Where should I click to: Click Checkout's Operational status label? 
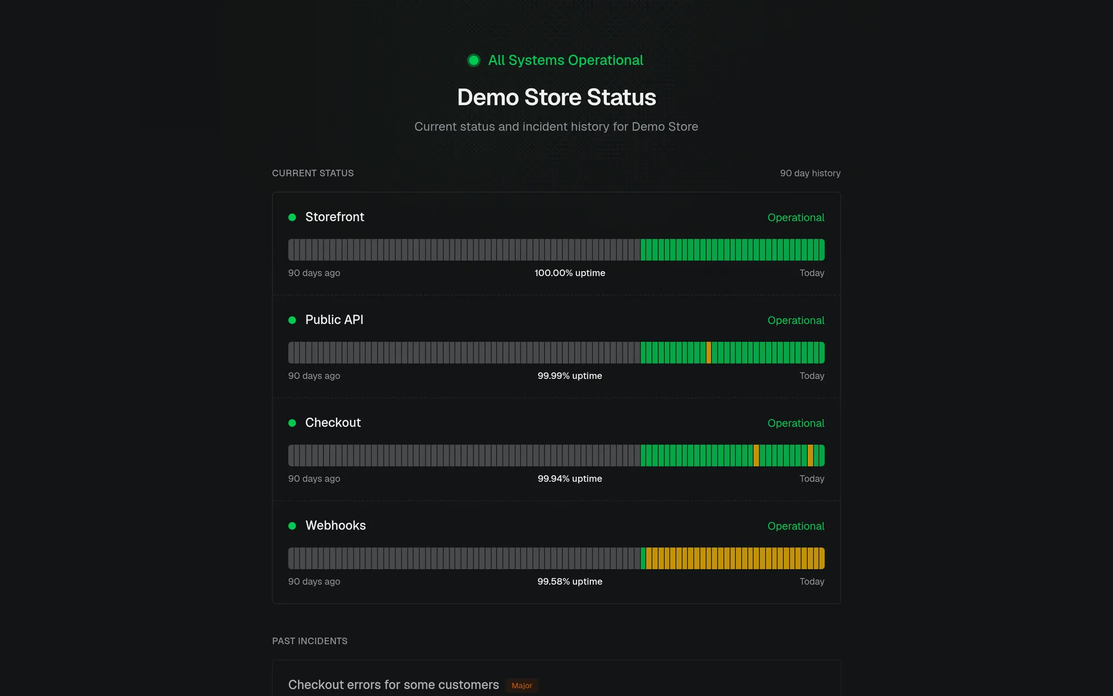coord(796,423)
